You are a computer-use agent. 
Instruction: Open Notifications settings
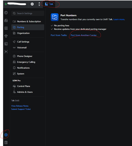28,68
